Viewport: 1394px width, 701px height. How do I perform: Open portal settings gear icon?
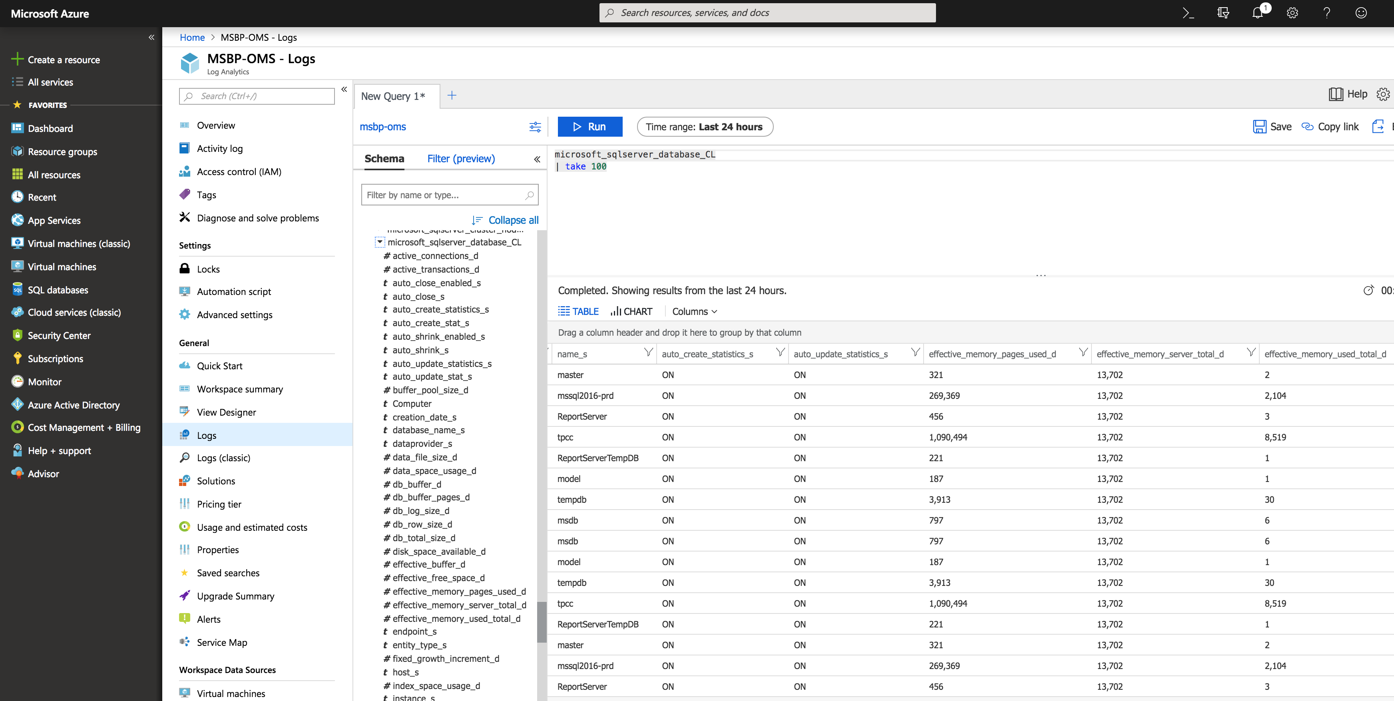pos(1292,13)
